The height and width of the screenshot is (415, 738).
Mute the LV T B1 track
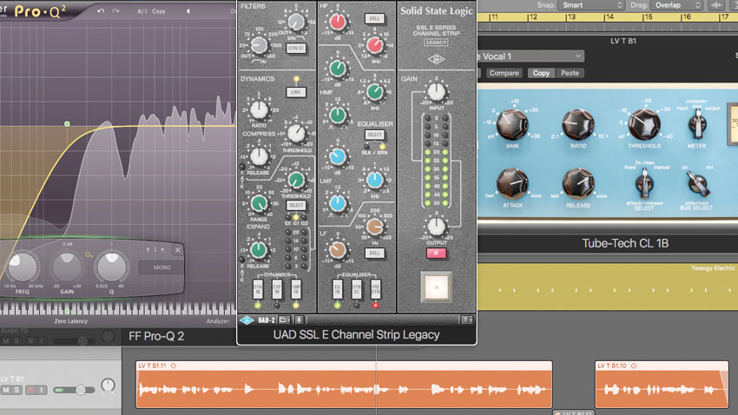(x=6, y=390)
